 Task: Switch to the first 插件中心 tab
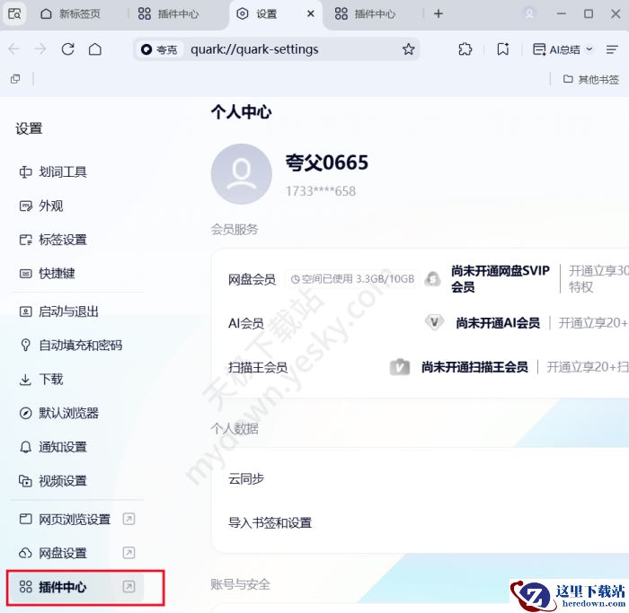click(x=169, y=14)
